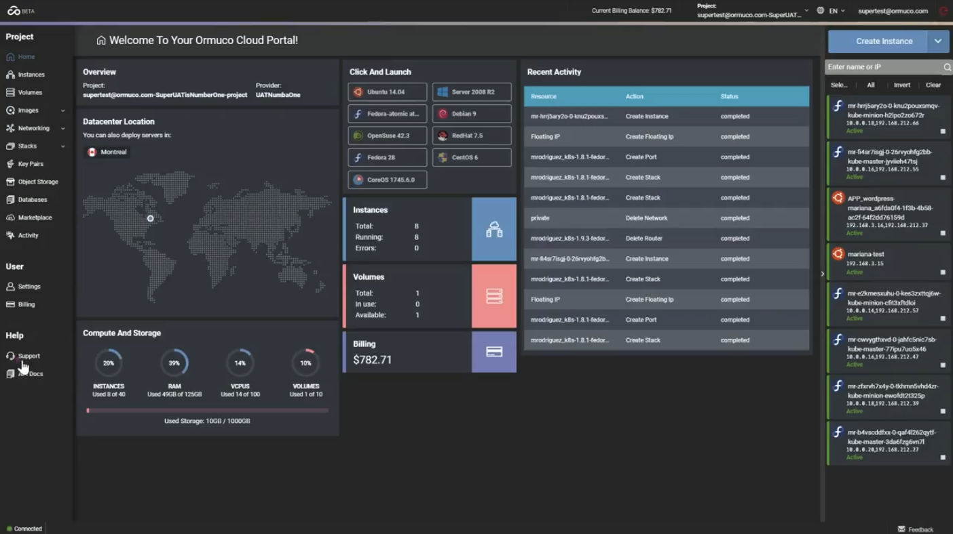Launch Fedora 28 image

tap(388, 157)
